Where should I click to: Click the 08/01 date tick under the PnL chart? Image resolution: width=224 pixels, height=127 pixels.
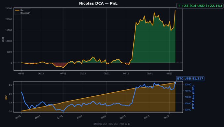click(x=107, y=74)
